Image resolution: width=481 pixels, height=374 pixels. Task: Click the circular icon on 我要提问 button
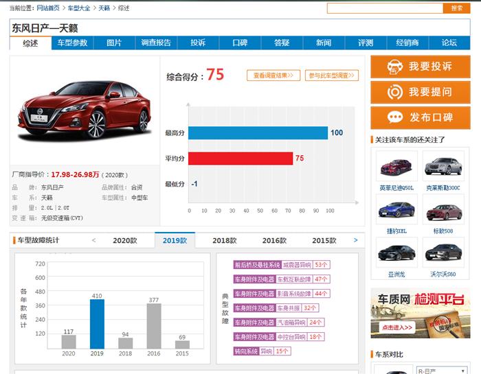point(395,92)
